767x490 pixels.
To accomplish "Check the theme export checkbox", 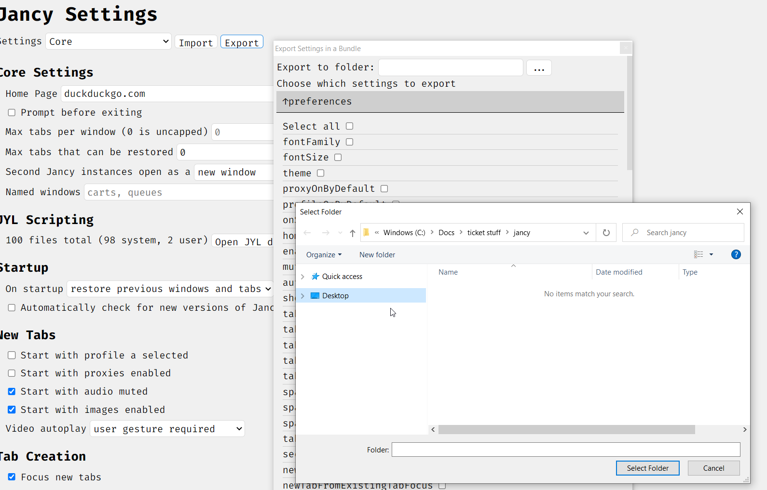I will pos(321,173).
